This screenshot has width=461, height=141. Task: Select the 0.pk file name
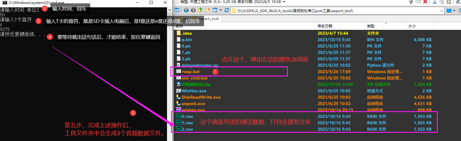point(186,46)
